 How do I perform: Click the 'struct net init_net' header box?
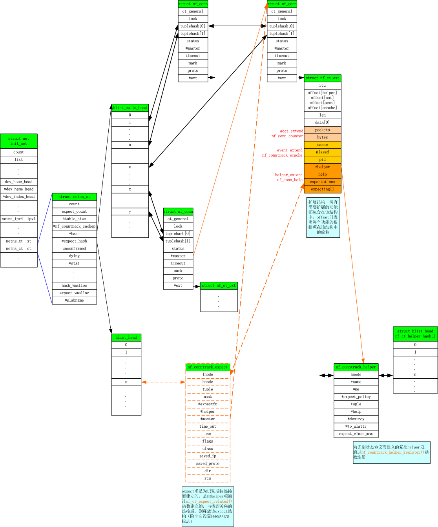pyautogui.click(x=19, y=141)
